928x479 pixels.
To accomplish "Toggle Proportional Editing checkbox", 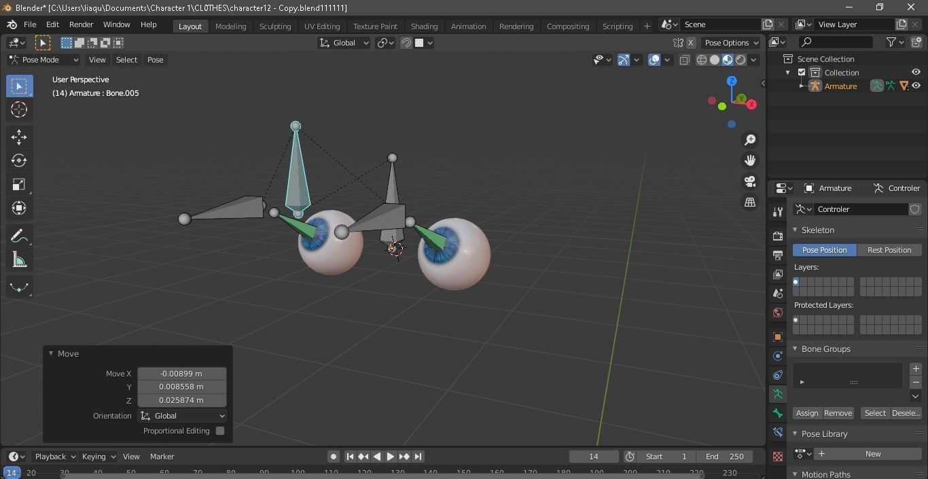I will click(x=220, y=431).
